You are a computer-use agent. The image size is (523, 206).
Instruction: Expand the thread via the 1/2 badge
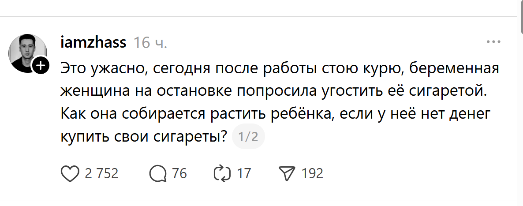(x=248, y=137)
